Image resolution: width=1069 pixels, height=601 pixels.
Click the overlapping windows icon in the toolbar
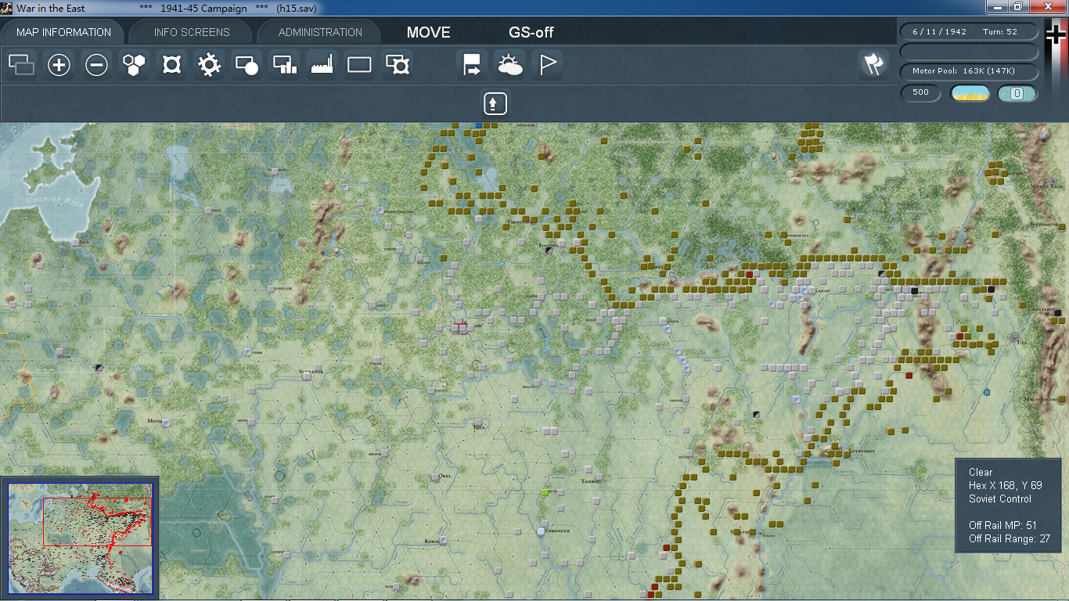pyautogui.click(x=22, y=65)
